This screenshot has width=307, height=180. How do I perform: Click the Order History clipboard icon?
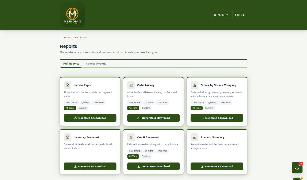point(131,85)
